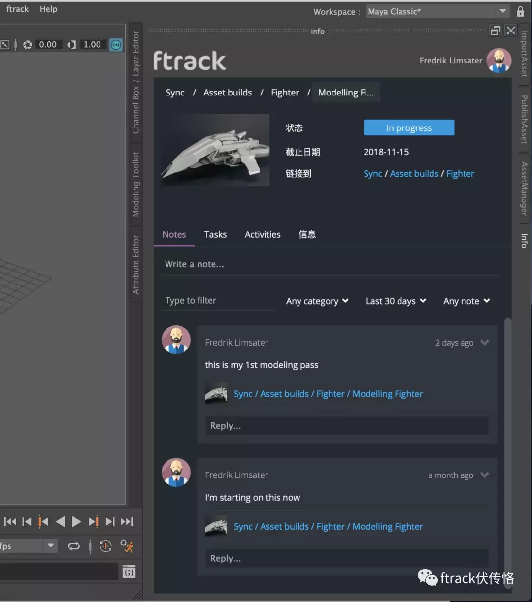Close the Info panel
This screenshot has width=532, height=602.
click(511, 31)
